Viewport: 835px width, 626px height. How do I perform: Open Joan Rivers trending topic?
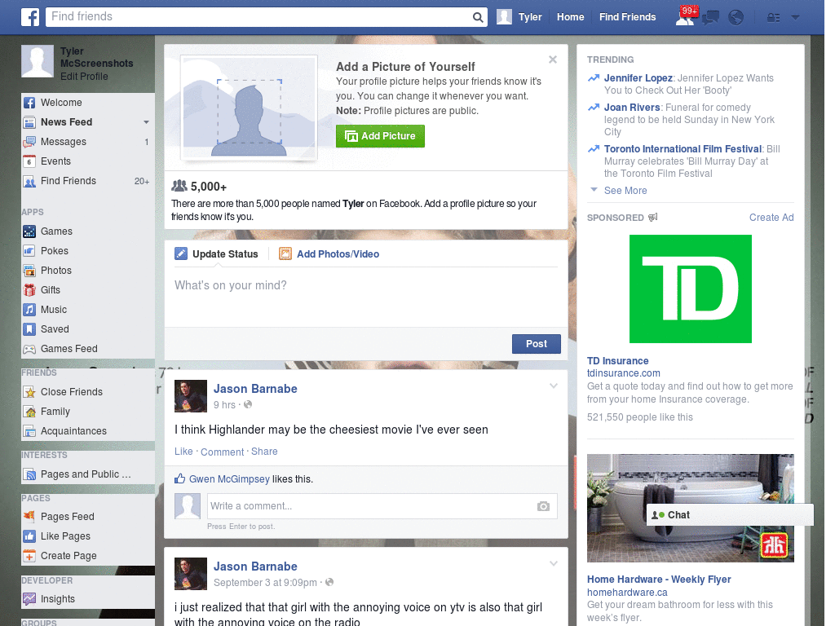[x=632, y=108]
